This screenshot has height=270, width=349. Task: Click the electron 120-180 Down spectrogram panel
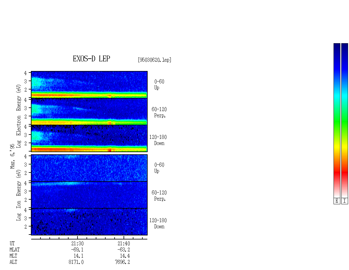click(x=89, y=138)
